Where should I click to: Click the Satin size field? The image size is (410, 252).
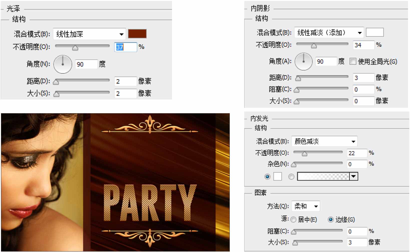(x=125, y=93)
